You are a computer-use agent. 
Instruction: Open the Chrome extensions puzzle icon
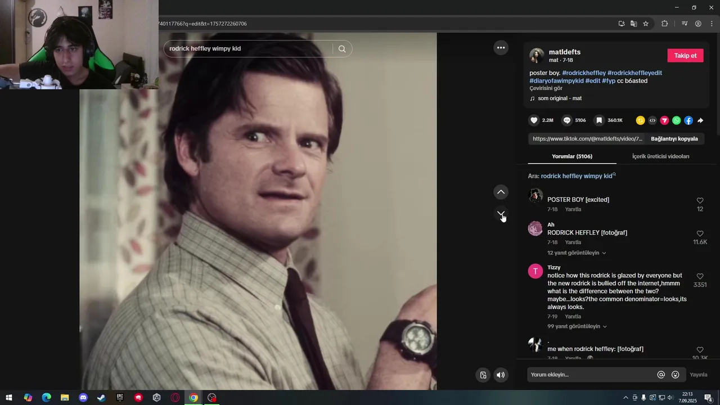[x=664, y=24]
